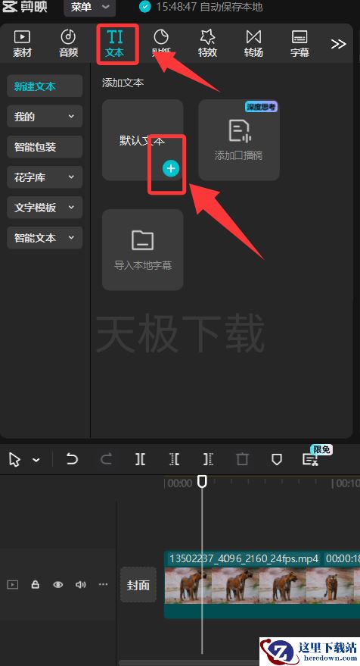
Task: Mute the main video track audio
Action: pos(81,585)
